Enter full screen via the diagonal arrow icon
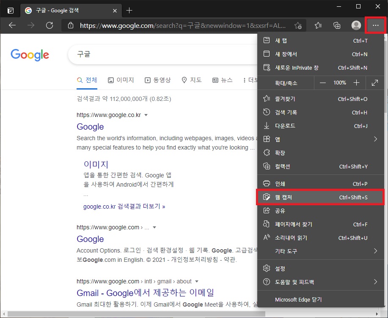The image size is (388, 318). pyautogui.click(x=375, y=82)
